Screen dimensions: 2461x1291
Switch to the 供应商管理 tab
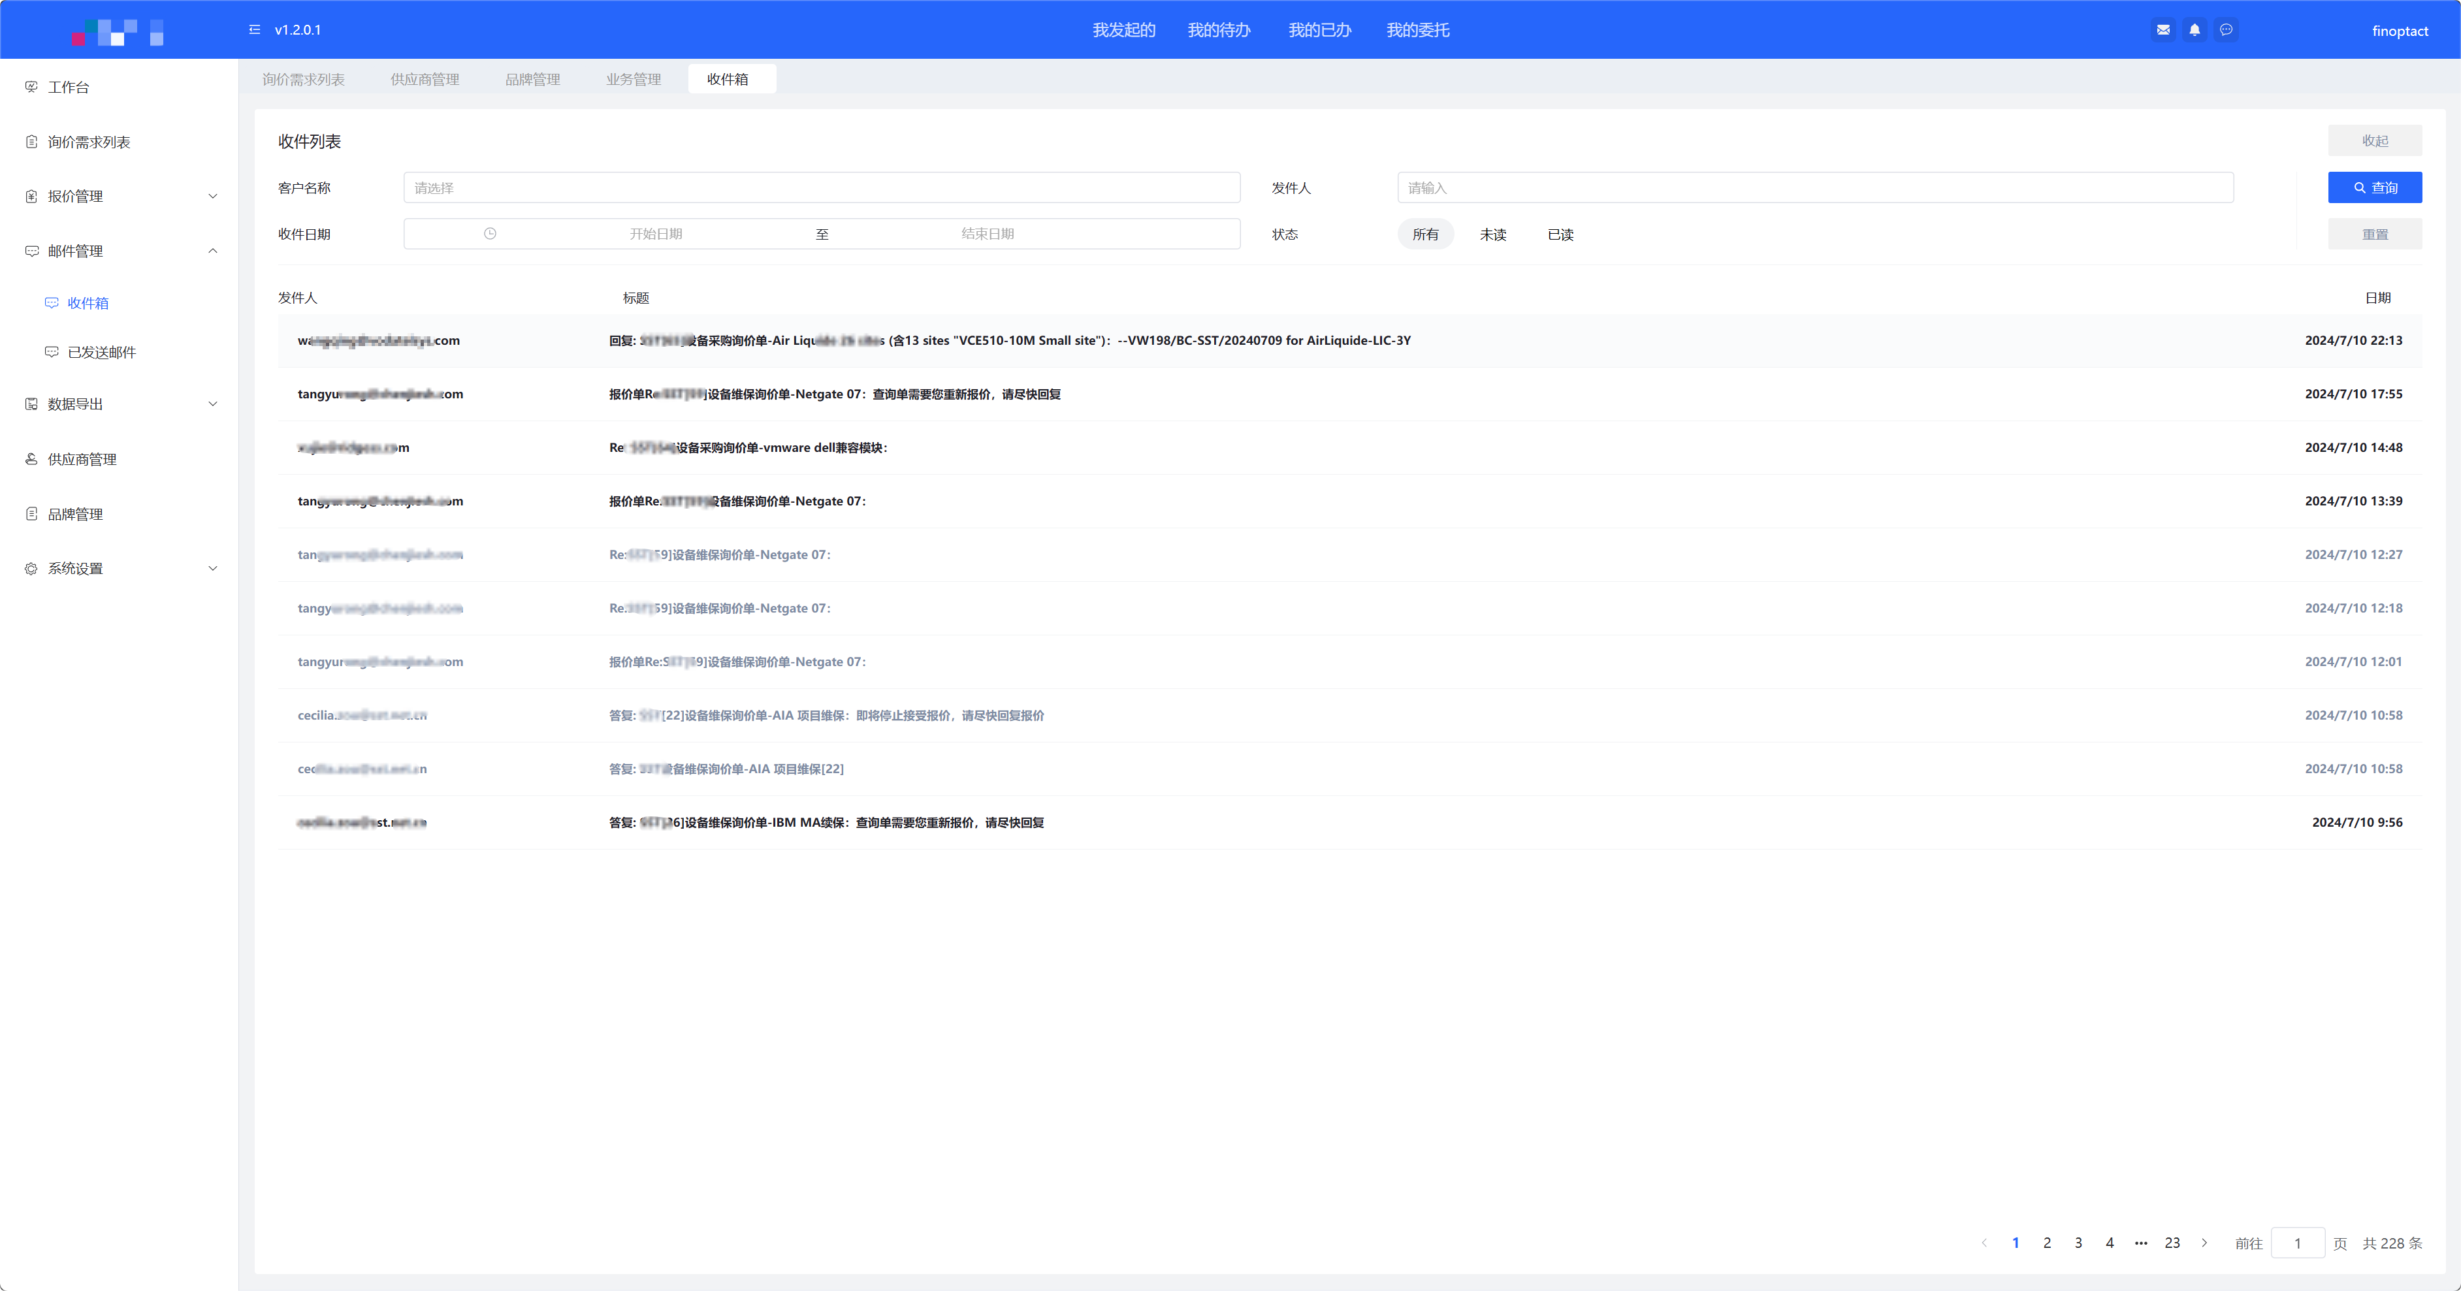[x=424, y=79]
